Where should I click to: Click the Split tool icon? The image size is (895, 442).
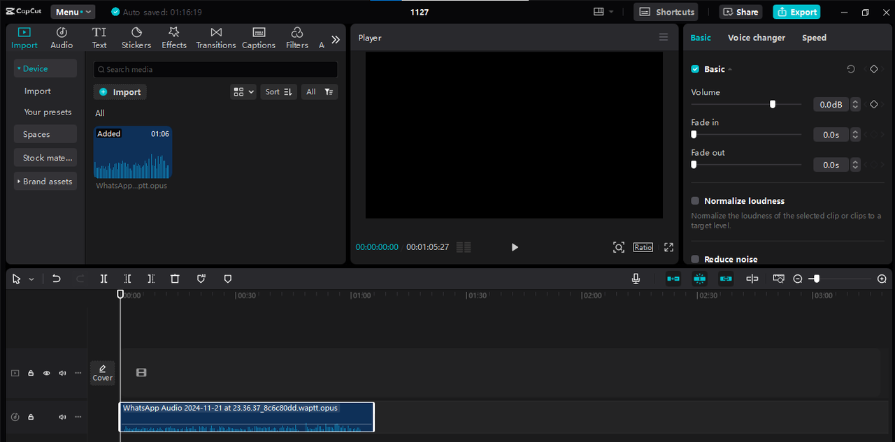[103, 279]
